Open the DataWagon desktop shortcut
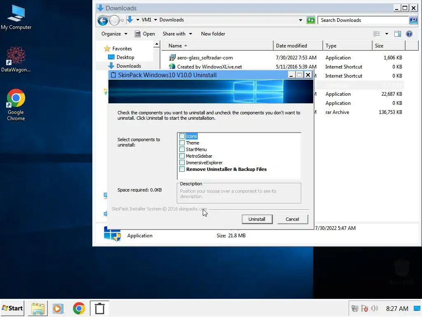The width and height of the screenshot is (422, 317). (x=16, y=59)
